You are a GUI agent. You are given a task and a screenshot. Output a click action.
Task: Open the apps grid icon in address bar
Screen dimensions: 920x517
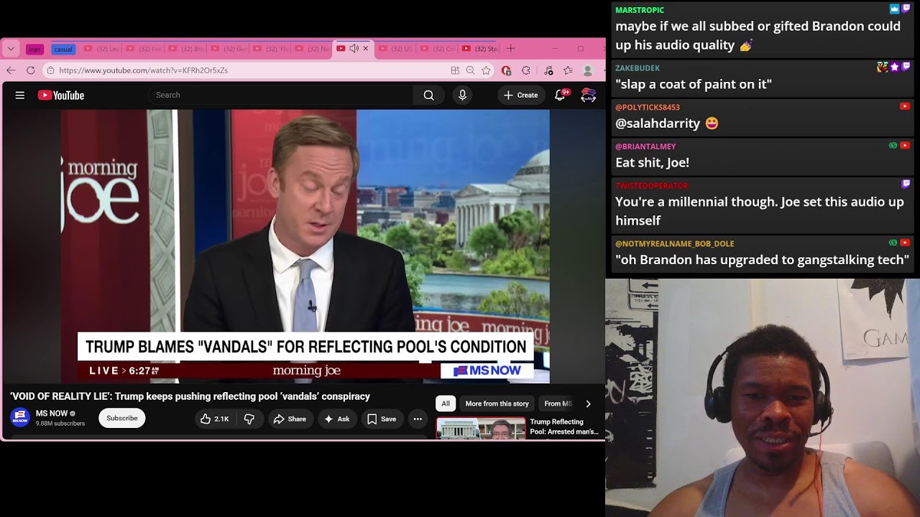pos(455,70)
